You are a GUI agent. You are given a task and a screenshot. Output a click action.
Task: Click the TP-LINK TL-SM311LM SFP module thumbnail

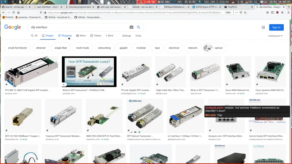coord(31,71)
